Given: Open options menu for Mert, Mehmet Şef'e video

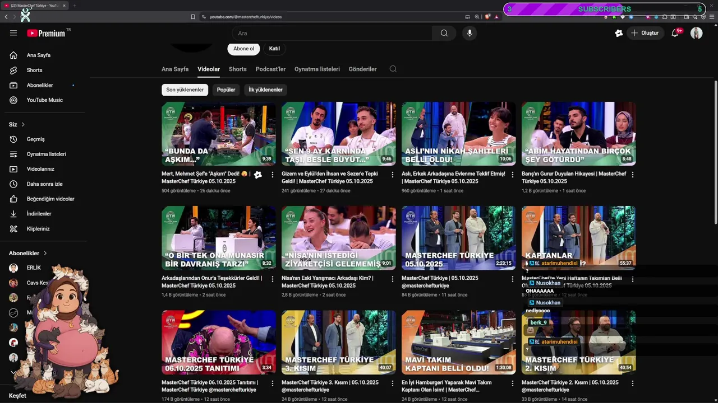Looking at the screenshot, I should [273, 175].
